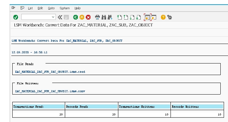Click the Find Next binoculars icon
This screenshot has height=122, width=228.
tap(110, 17)
